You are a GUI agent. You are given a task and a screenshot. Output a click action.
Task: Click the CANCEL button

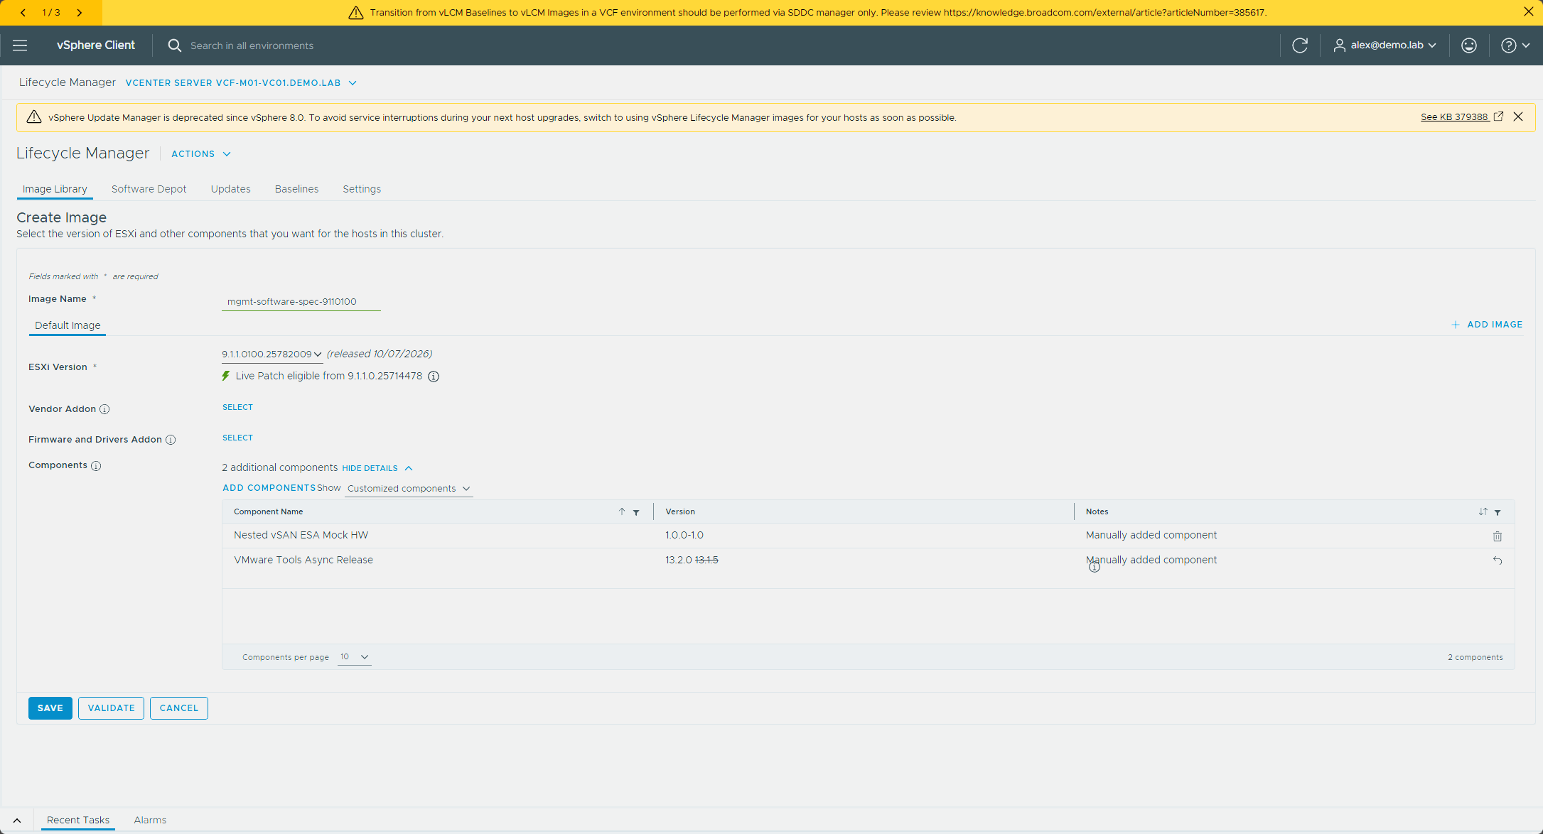pos(179,708)
